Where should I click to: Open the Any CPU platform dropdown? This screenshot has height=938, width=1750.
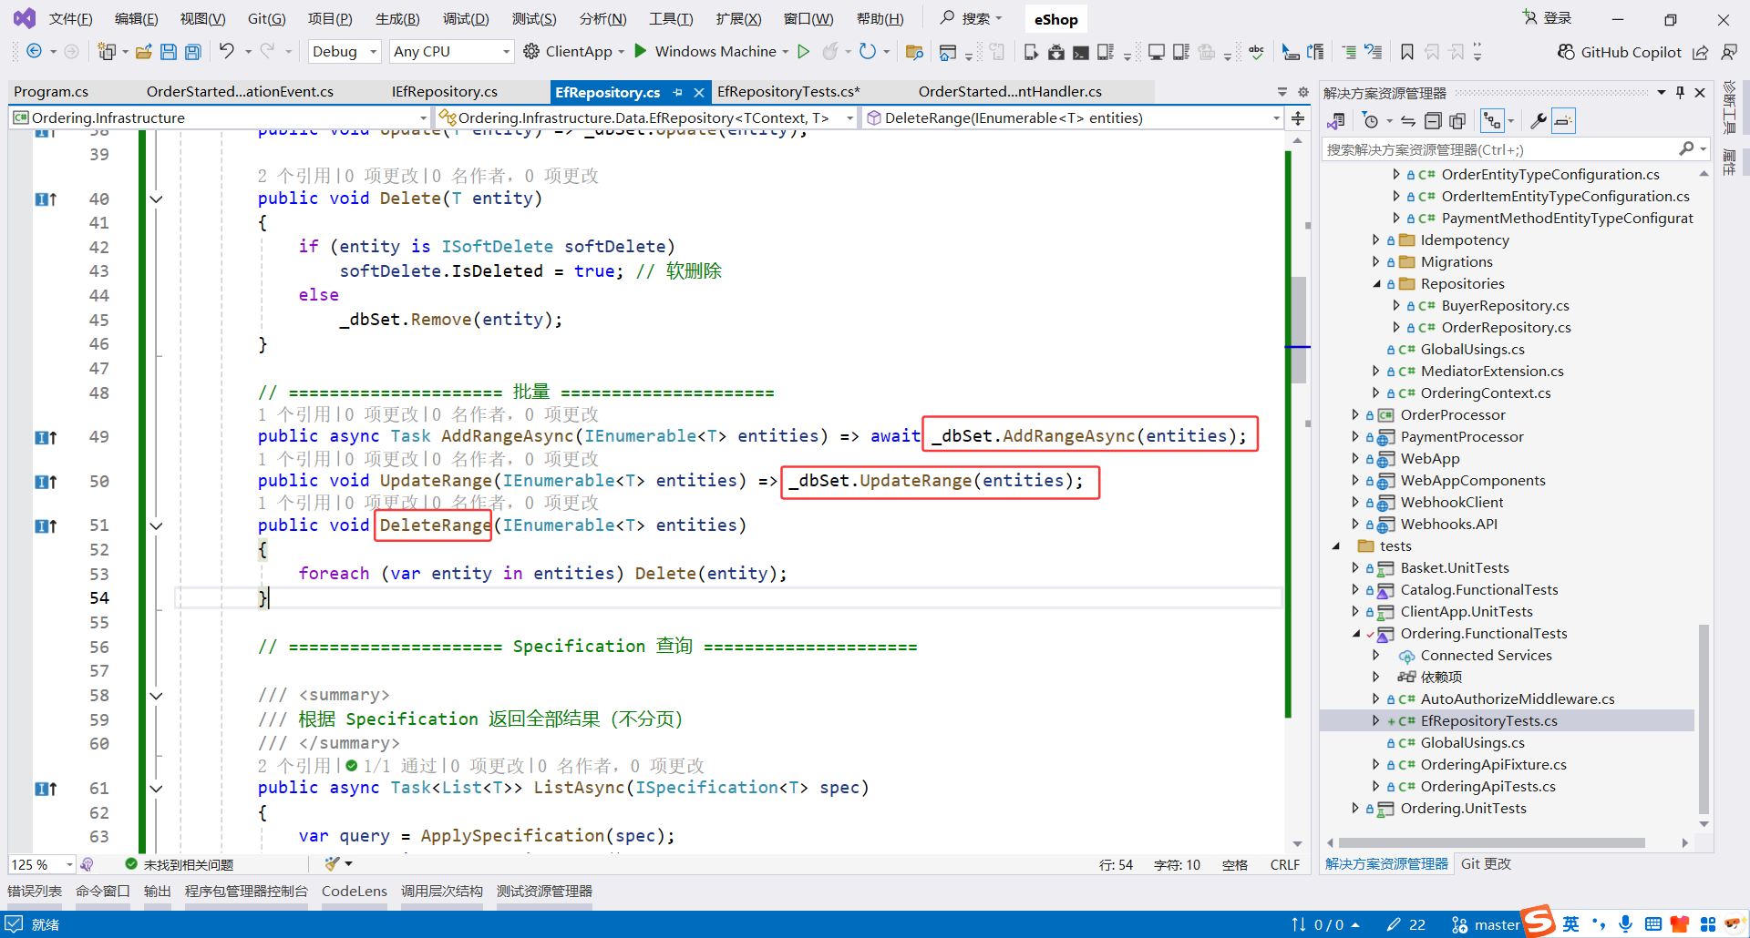tap(451, 52)
